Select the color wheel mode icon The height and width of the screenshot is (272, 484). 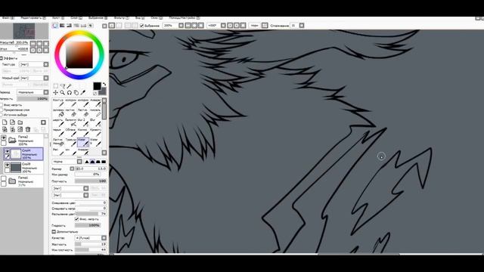pyautogui.click(x=55, y=26)
